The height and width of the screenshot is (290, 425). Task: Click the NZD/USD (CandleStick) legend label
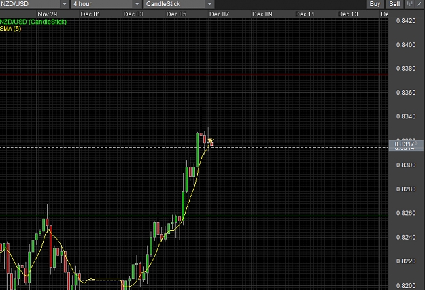pos(33,22)
